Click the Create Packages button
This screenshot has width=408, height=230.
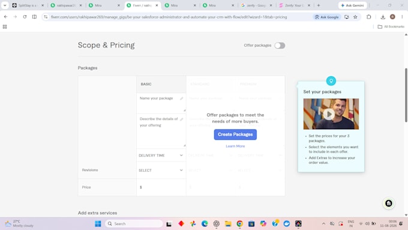pyautogui.click(x=235, y=135)
